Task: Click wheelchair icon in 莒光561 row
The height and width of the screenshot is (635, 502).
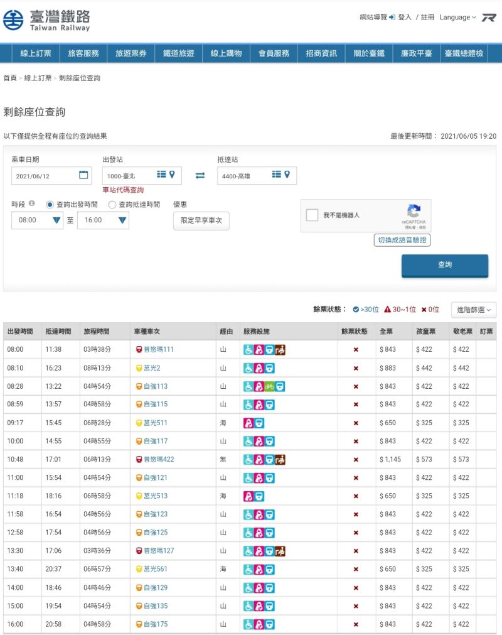Action: 248,570
